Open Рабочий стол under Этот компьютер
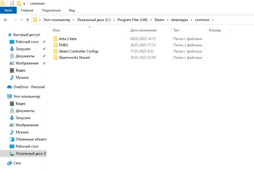The height and width of the screenshot is (171, 254). coord(27,146)
